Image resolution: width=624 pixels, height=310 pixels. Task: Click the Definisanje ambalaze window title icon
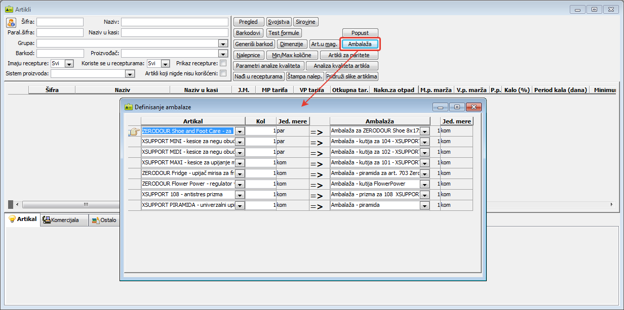click(x=128, y=107)
